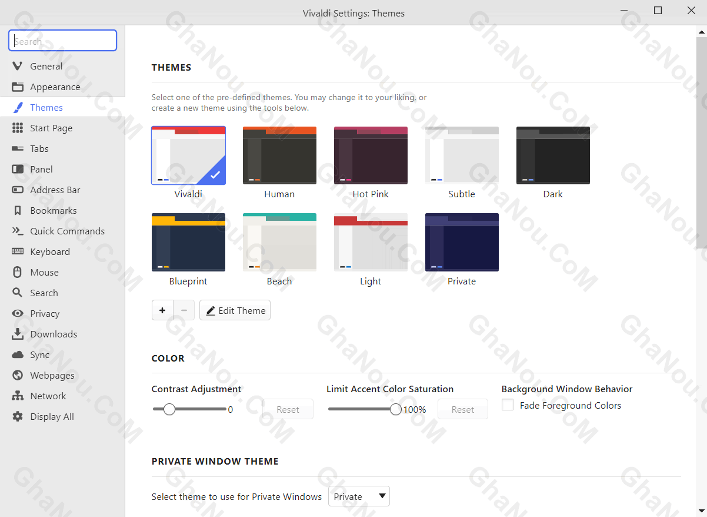Maximize the Vivaldi Settings window
Image resolution: width=707 pixels, height=517 pixels.
click(x=658, y=11)
